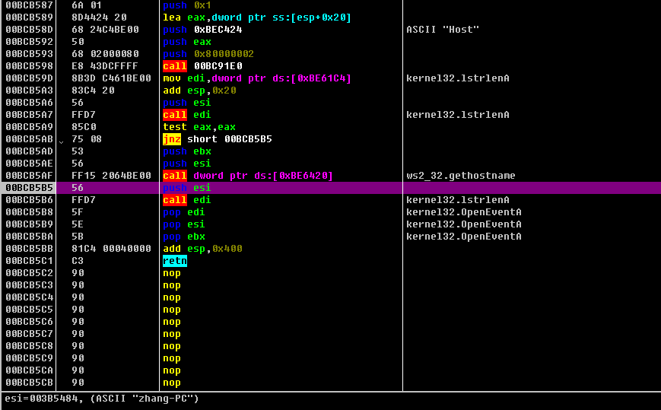Image resolution: width=661 pixels, height=410 pixels.
Task: Click the esi=003B5484 "zhang-PC" info line
Action: coord(102,399)
